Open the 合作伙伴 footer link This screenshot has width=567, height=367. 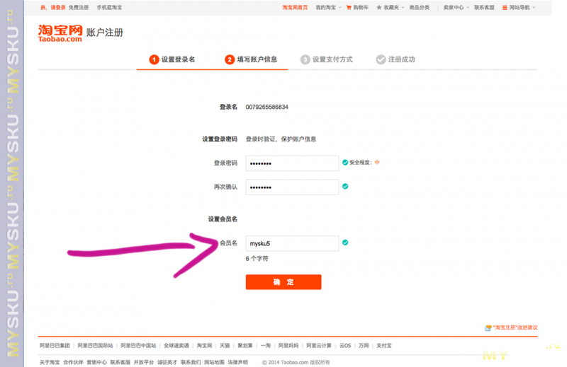click(x=73, y=362)
